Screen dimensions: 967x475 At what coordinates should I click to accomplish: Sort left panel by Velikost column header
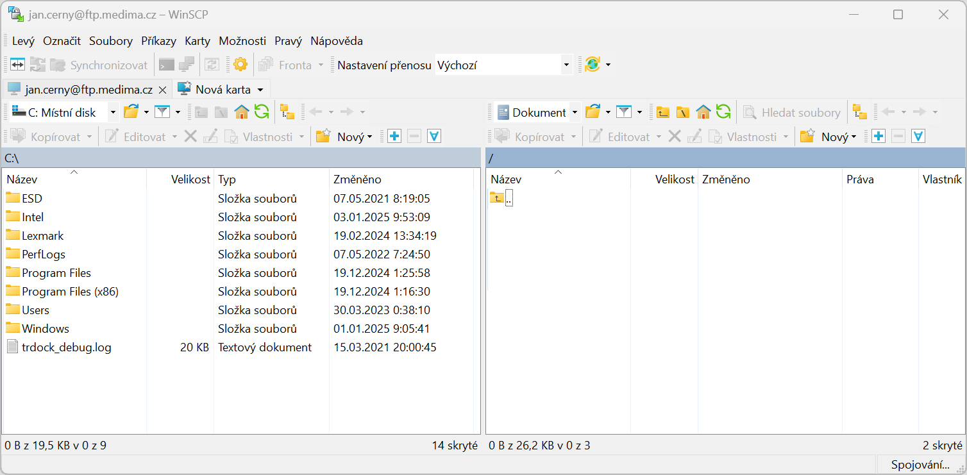[180, 179]
